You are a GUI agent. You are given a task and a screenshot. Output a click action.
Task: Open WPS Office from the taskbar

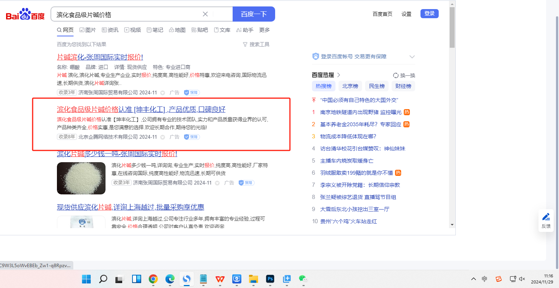tap(220, 279)
